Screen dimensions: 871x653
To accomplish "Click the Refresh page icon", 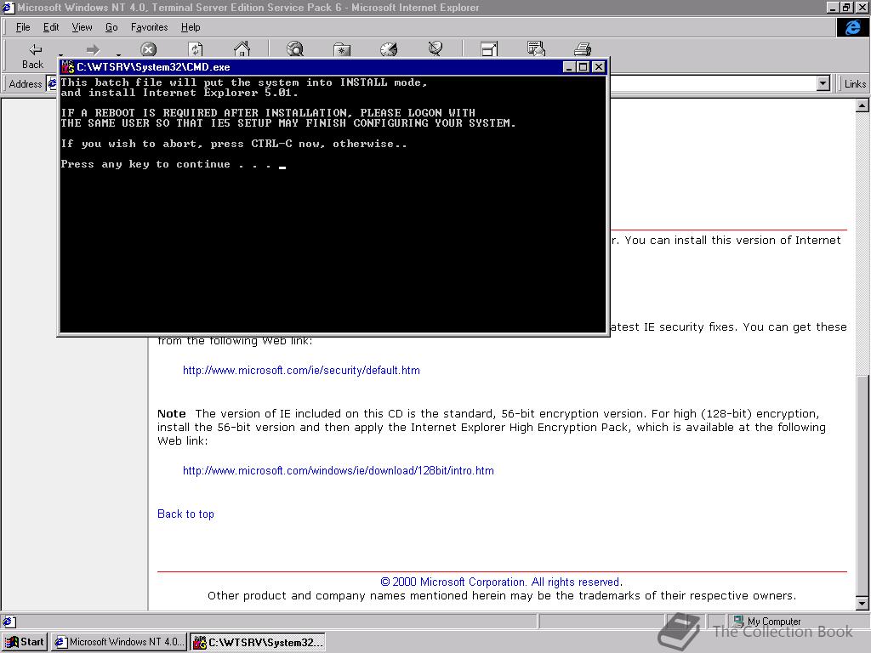I will [x=195, y=49].
